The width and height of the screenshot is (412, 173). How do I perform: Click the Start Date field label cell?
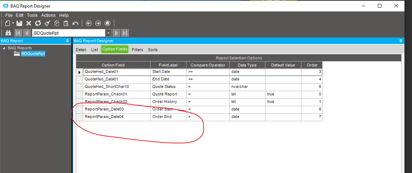[168, 72]
